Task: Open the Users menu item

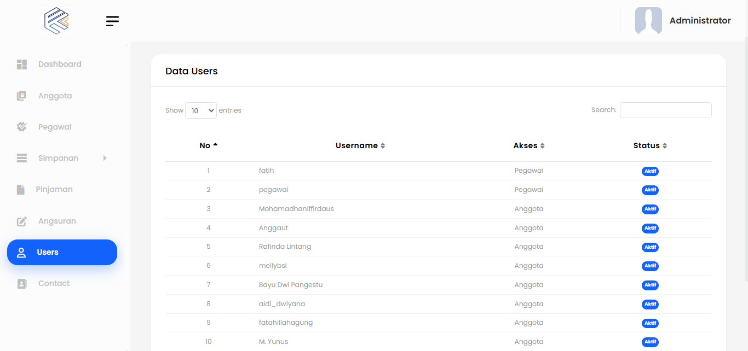Action: tap(62, 252)
